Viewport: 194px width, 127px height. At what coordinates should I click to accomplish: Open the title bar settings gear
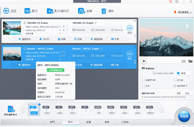click(x=177, y=1)
